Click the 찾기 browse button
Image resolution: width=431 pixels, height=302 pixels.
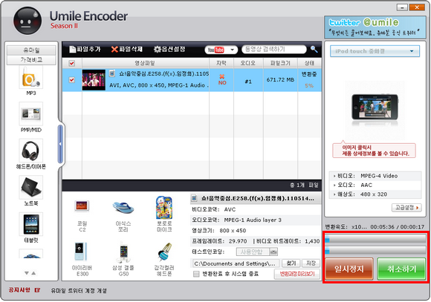coord(291,263)
